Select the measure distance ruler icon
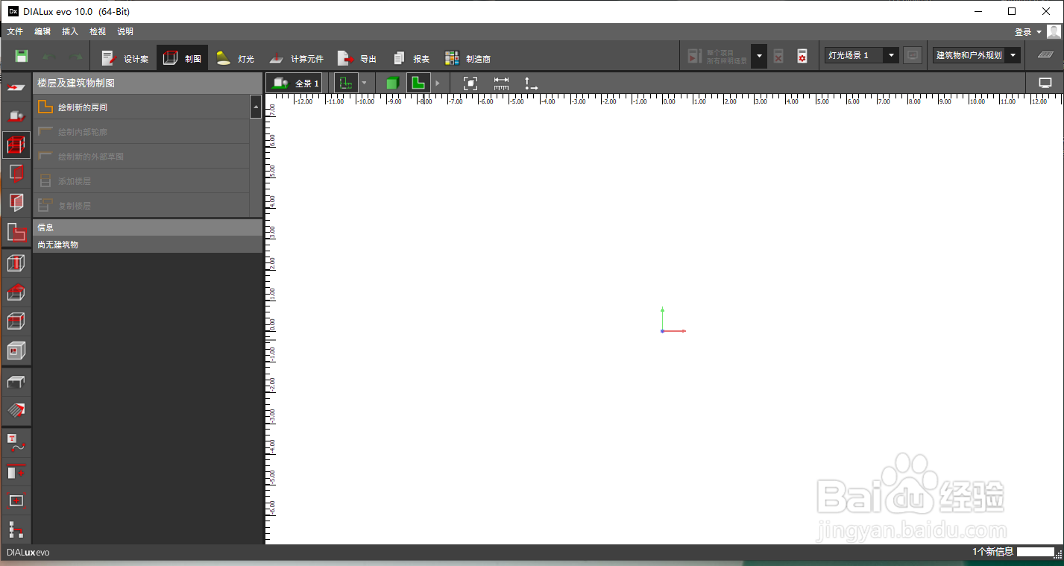Viewport: 1064px width, 566px height. point(501,83)
